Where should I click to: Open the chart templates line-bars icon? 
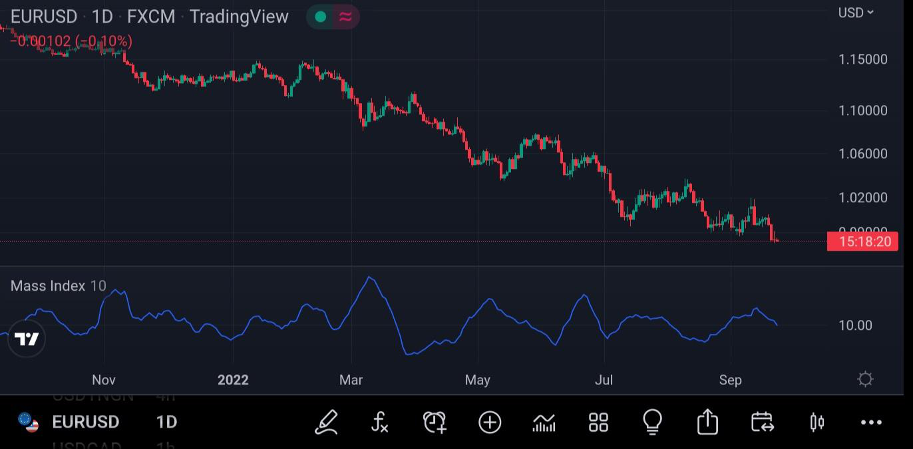point(544,422)
